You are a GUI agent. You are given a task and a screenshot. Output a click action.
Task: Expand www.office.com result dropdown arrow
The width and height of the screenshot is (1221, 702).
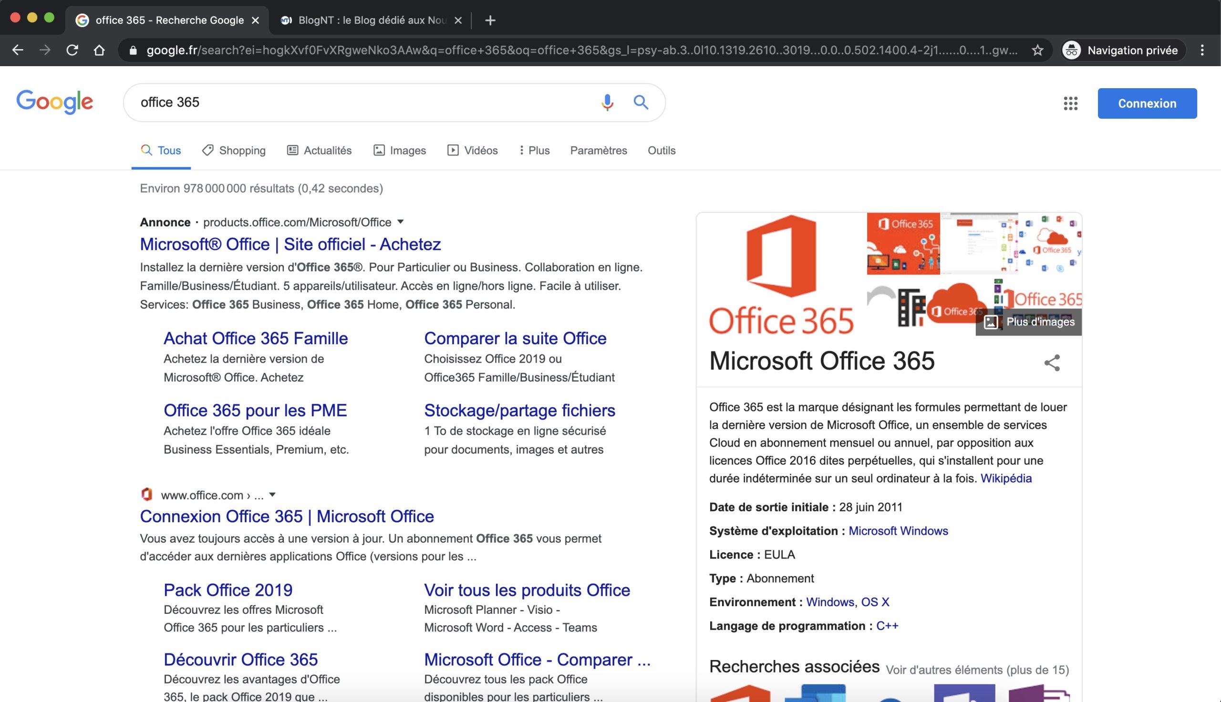tap(272, 495)
